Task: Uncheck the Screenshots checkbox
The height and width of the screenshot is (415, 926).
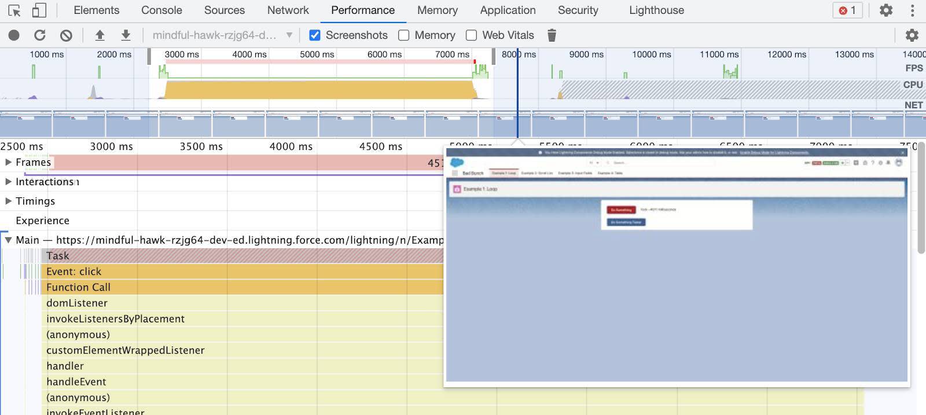Action: click(315, 35)
